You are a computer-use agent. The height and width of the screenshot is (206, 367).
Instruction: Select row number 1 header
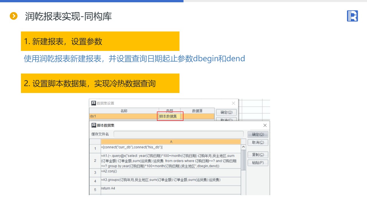coord(95,149)
